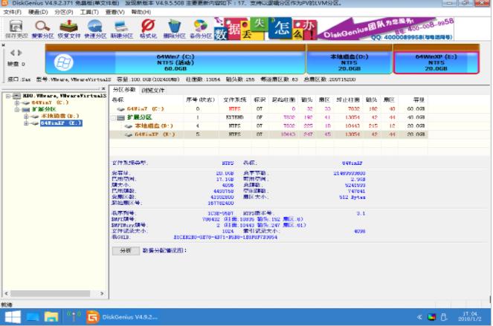Click the colorful display tray icon
Image resolution: width=493 pixels, height=326 pixels.
432,317
